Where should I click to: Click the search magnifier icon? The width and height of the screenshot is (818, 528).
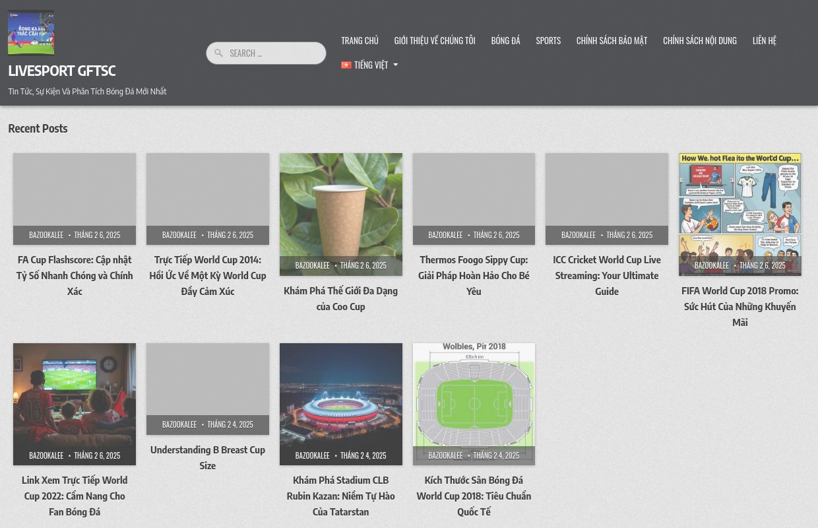[x=219, y=53]
